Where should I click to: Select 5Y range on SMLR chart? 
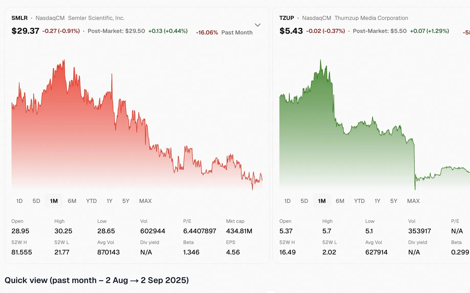(x=126, y=201)
